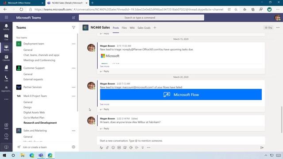Viewport: 283px width, 159px height.
Task: Filter the teams list
Action: pos(73,27)
